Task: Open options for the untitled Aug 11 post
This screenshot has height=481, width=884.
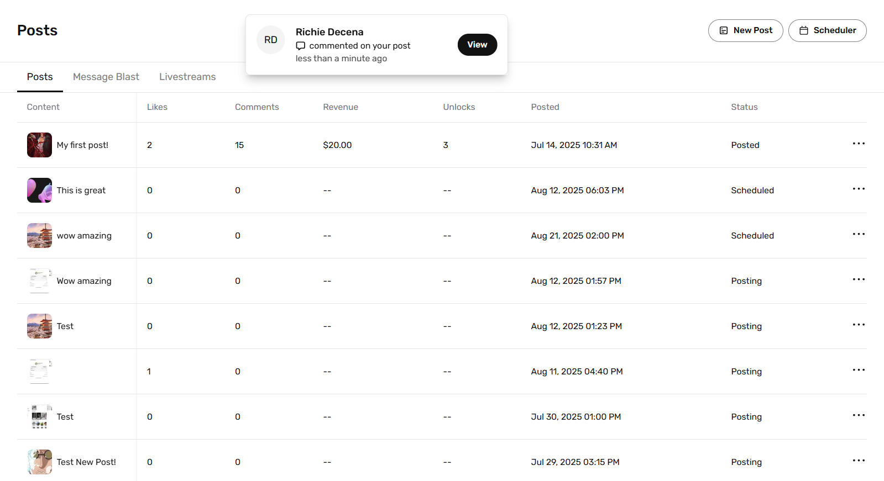Action: pos(858,371)
